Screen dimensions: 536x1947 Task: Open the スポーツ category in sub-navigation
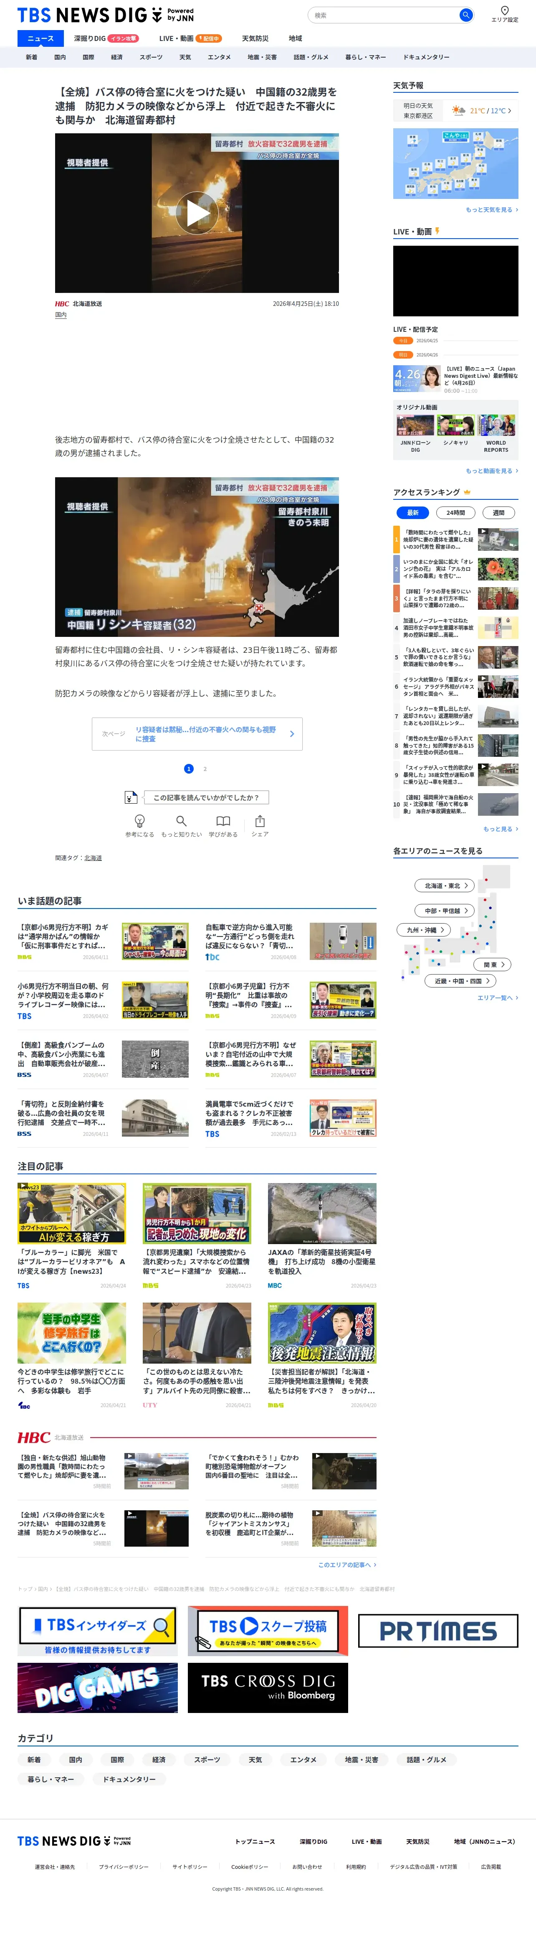pos(151,57)
